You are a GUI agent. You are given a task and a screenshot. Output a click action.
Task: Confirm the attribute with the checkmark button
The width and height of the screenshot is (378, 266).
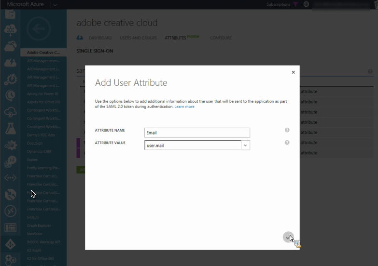[288, 237]
